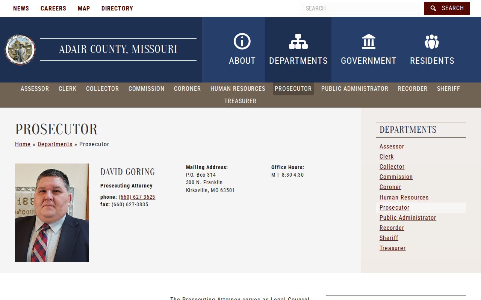Click the David Goring name heading
The image size is (481, 300).
[128, 172]
